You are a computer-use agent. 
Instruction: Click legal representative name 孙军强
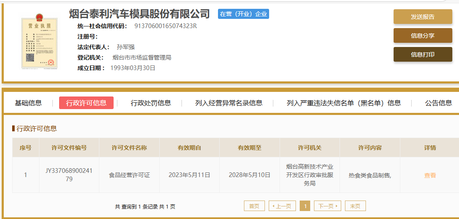coord(126,47)
